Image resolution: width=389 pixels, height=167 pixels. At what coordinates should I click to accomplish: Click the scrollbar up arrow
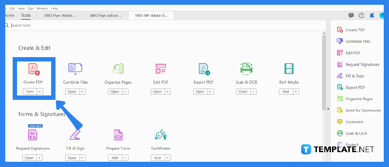coord(324,33)
